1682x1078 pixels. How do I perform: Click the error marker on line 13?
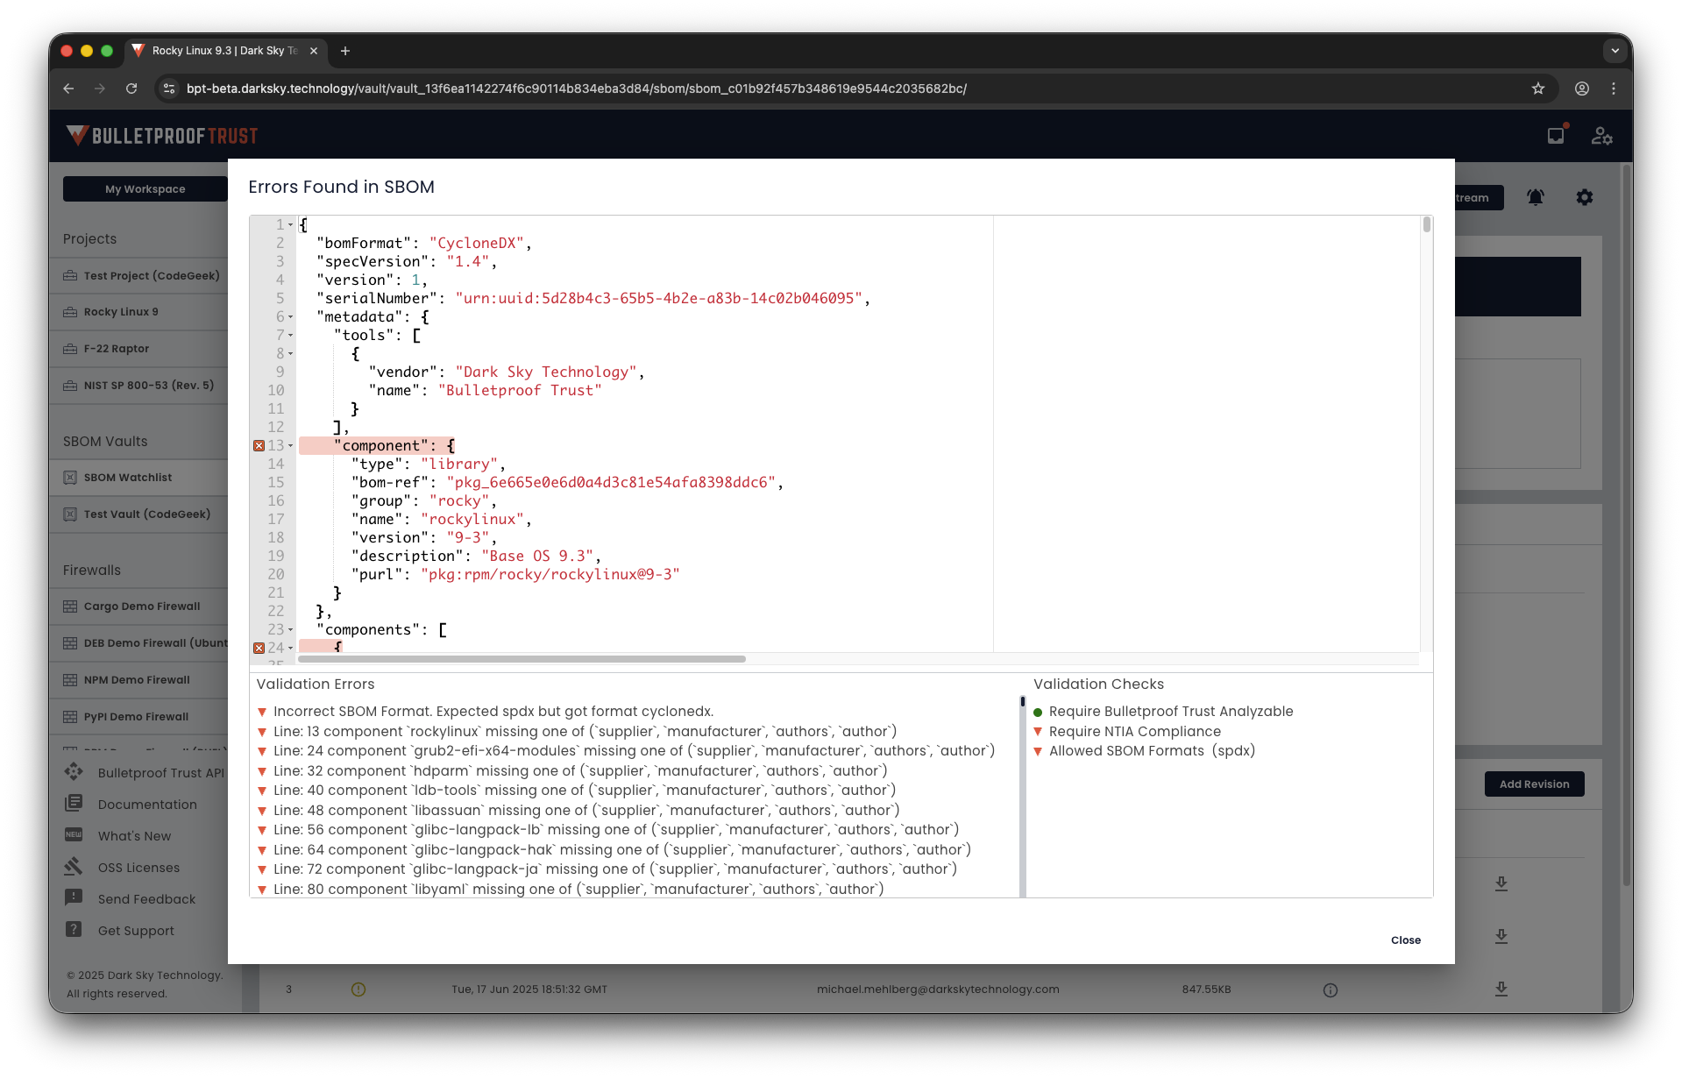[x=259, y=446]
